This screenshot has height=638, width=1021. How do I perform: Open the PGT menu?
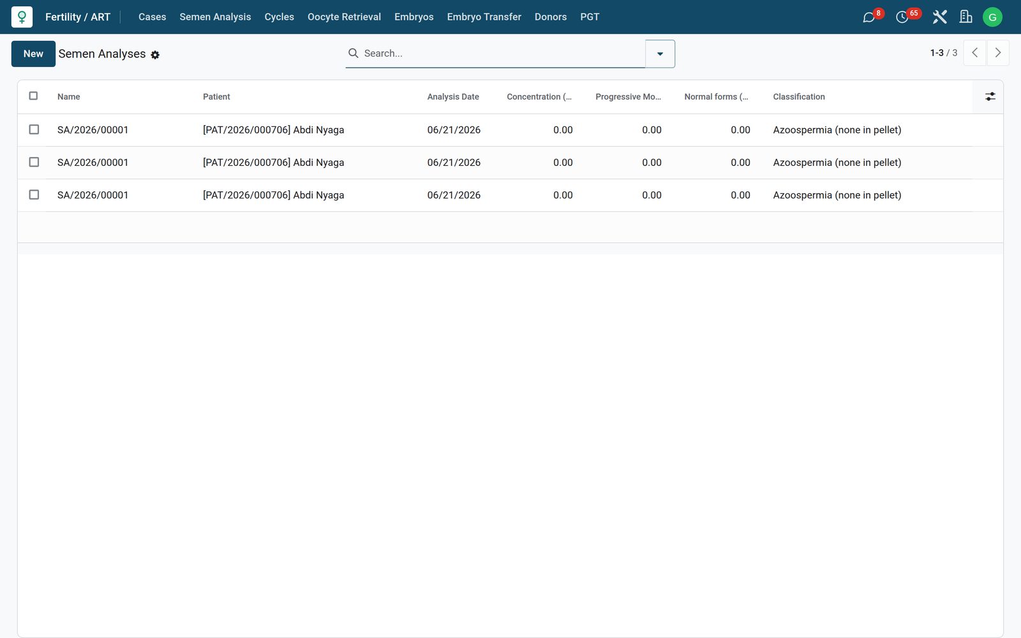pyautogui.click(x=590, y=17)
